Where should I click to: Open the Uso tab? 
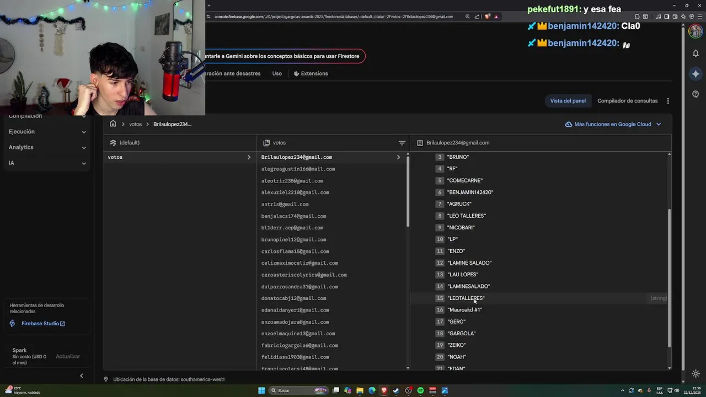pos(277,73)
